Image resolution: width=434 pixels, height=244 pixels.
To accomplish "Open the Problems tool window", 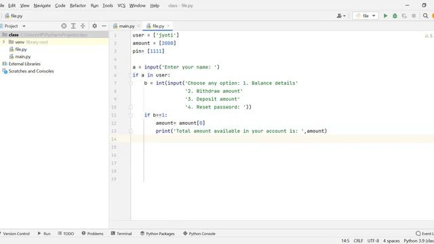I will [92, 233].
